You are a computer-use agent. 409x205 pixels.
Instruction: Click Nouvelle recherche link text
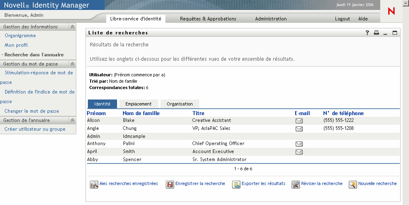point(377,183)
